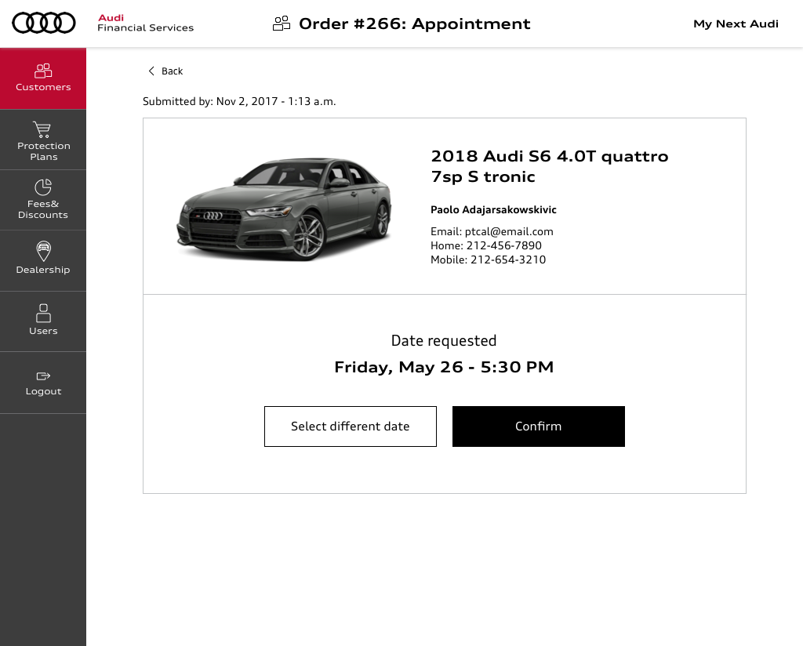This screenshot has width=803, height=646.
Task: Select the Fees & Discounts pie icon
Action: coord(43,187)
